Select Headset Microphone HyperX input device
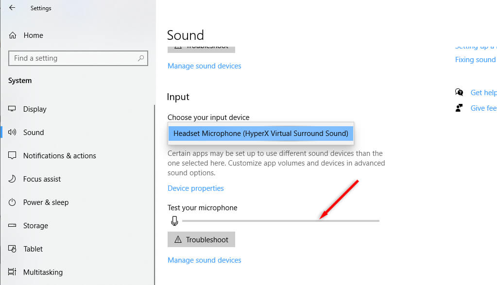 260,134
